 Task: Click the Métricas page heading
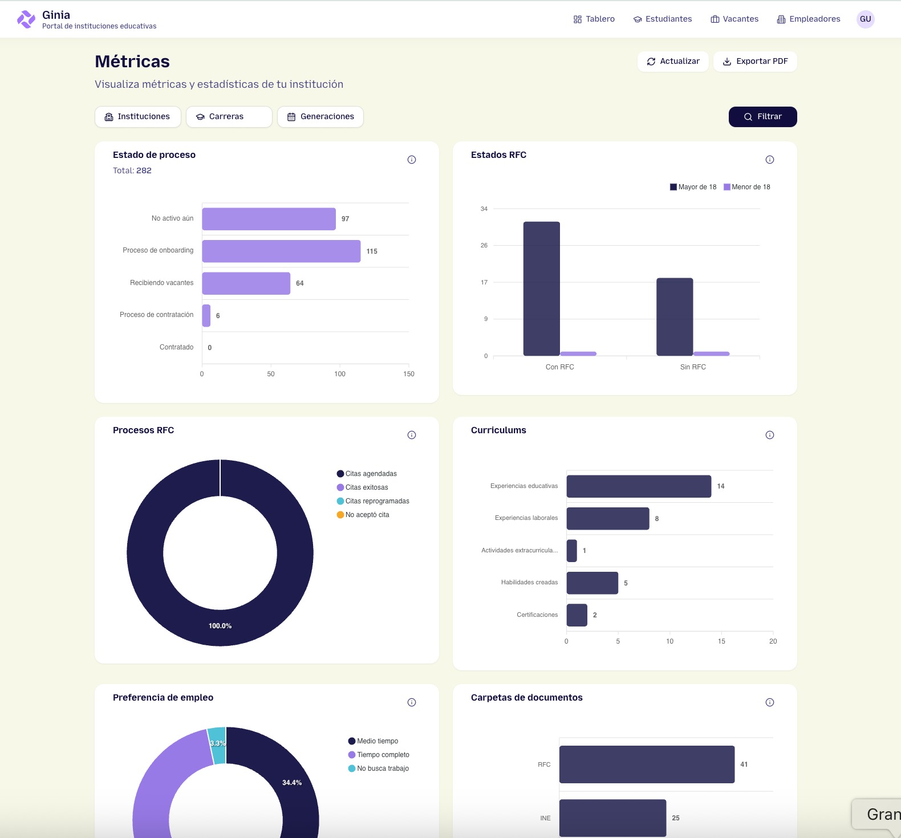point(132,62)
